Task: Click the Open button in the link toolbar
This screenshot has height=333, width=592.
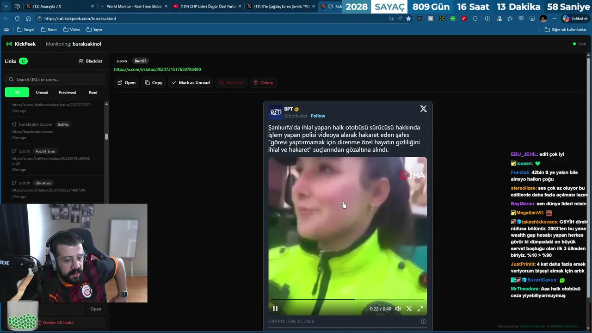Action: tap(126, 83)
